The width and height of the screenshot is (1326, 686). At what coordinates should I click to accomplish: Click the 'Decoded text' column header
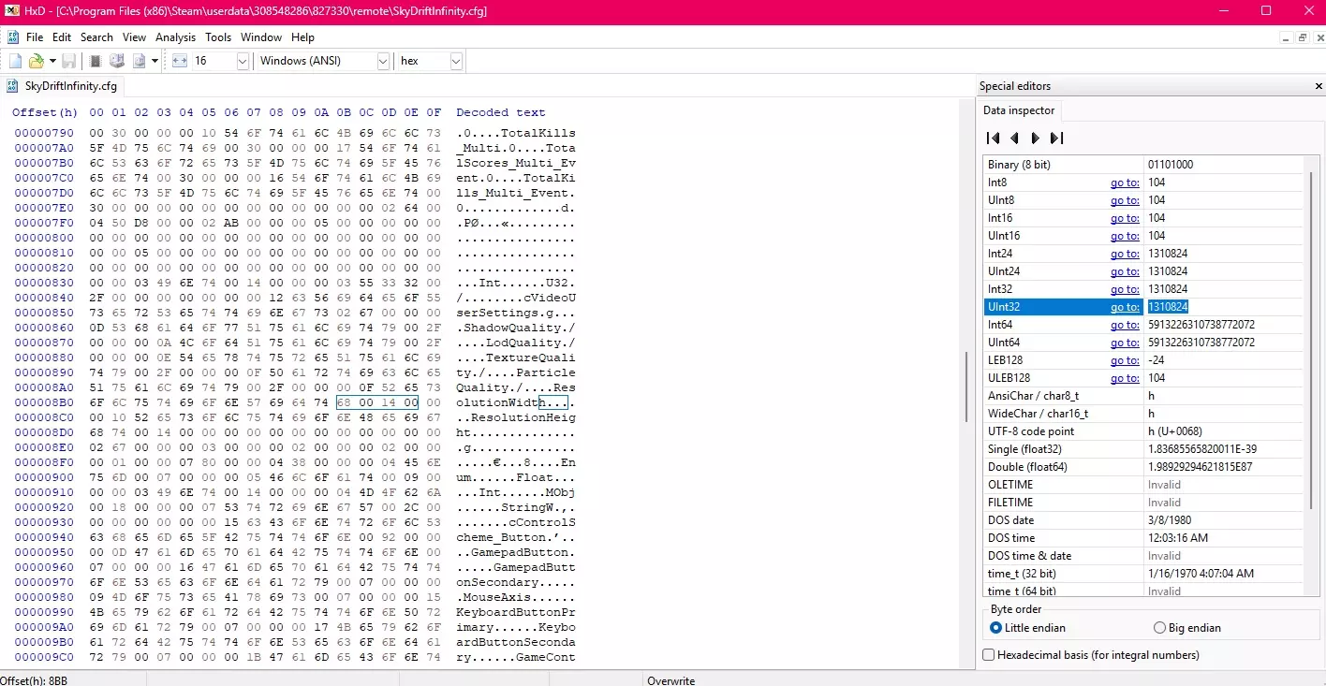[501, 113]
